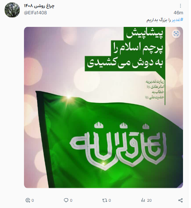Open the profile avatar with tree photo
Screen dimensions: 191x208
[12, 10]
